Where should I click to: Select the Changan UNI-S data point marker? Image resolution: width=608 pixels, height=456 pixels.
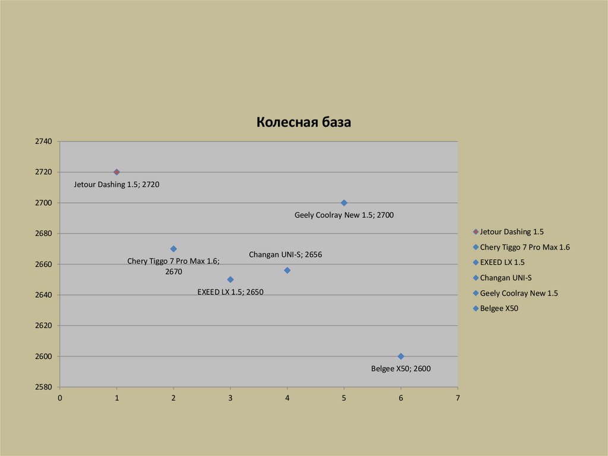(287, 271)
